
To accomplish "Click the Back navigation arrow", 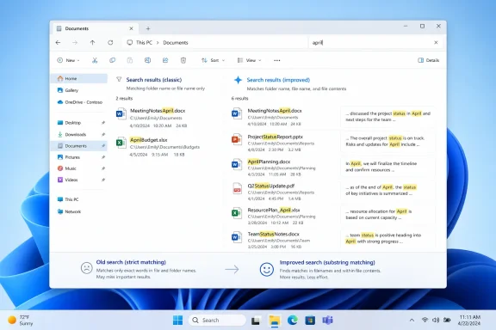I will [58, 43].
